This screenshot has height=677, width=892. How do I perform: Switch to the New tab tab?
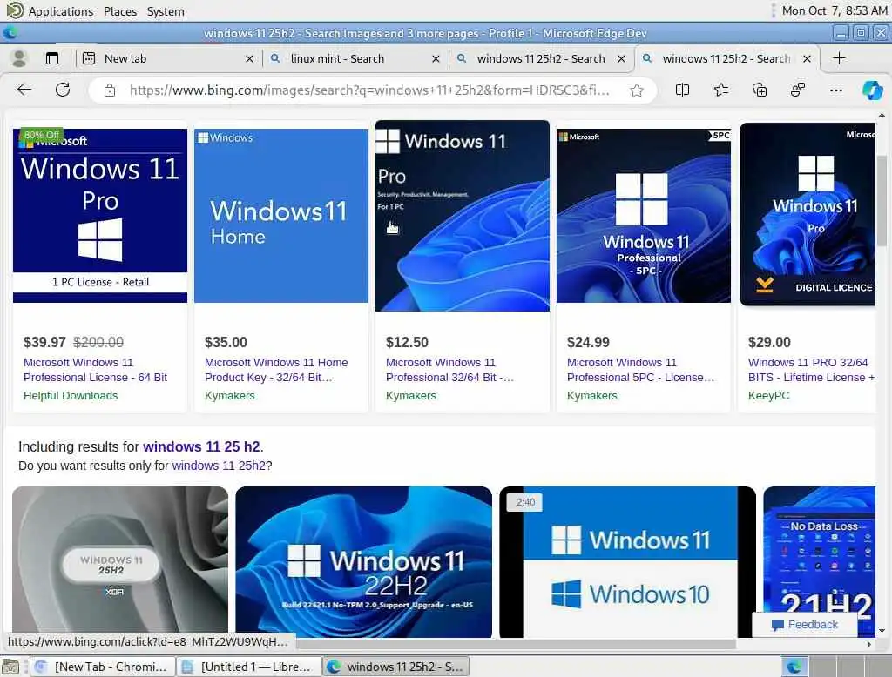(167, 58)
